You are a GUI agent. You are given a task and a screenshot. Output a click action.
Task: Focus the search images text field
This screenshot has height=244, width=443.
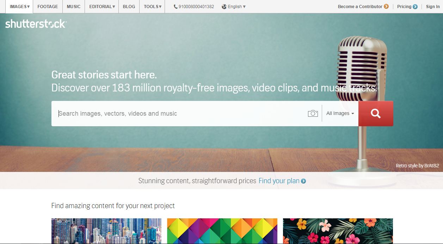[x=180, y=114]
